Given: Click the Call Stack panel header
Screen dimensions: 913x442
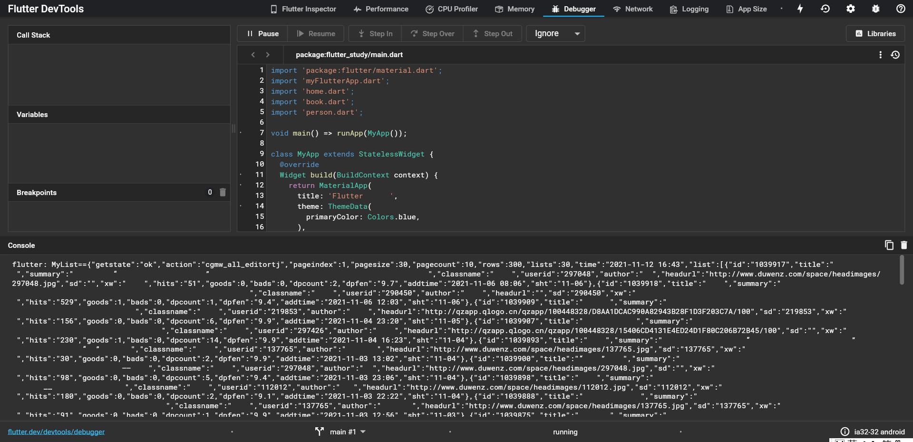Looking at the screenshot, I should pos(119,35).
